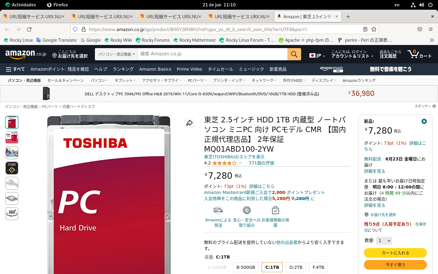The height and width of the screenshot is (274, 438).
Task: Click the customer data protection bag icon
Action: point(275,210)
